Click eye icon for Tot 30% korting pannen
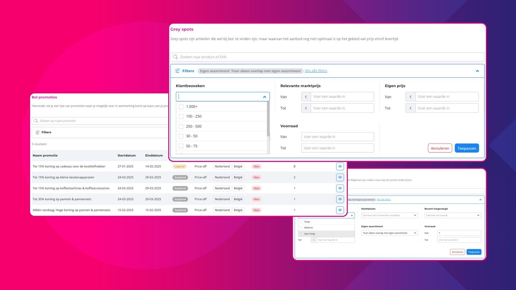516x290 pixels. pos(340,199)
